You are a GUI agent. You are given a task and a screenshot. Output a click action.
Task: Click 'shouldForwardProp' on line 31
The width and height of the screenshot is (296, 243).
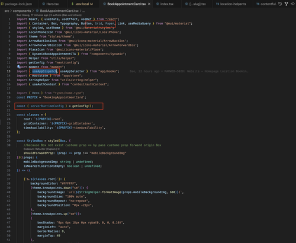(38, 153)
